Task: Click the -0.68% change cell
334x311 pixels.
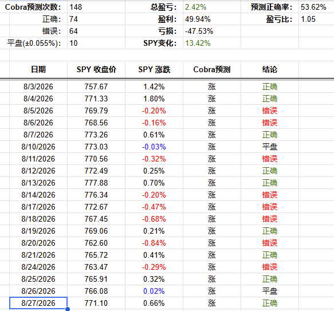Action: tap(154, 219)
